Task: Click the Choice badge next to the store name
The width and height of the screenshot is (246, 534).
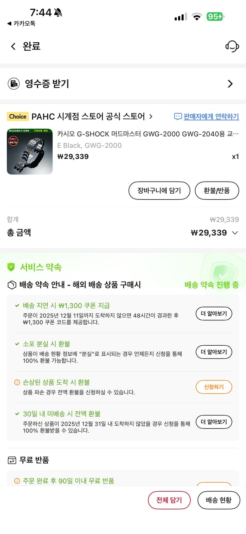Action: coord(18,116)
